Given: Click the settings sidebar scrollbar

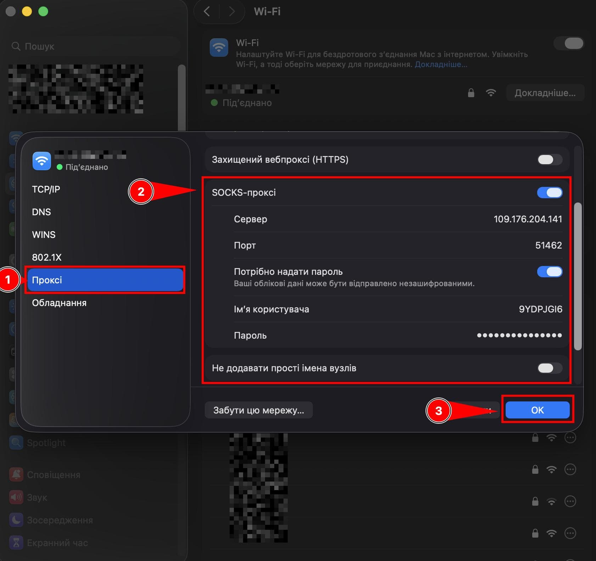Looking at the screenshot, I should pos(182,98).
